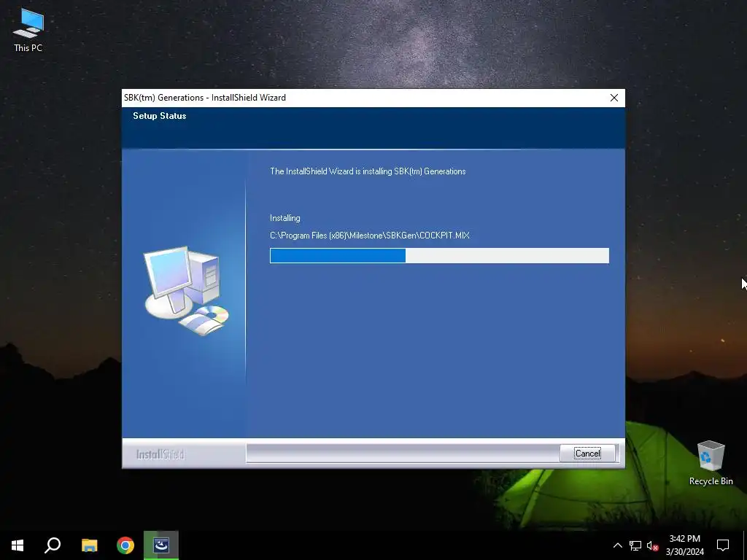Image resolution: width=747 pixels, height=560 pixels.
Task: Launch Google Chrome from taskbar
Action: point(125,545)
